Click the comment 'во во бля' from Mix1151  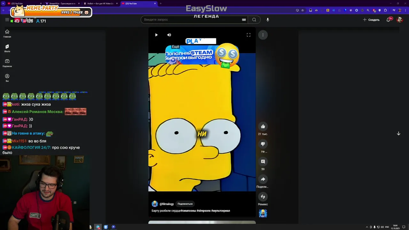(37, 141)
